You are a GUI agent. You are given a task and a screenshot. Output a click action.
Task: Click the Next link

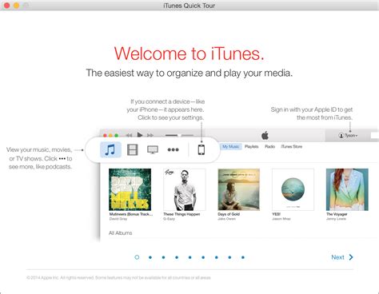coord(337,257)
